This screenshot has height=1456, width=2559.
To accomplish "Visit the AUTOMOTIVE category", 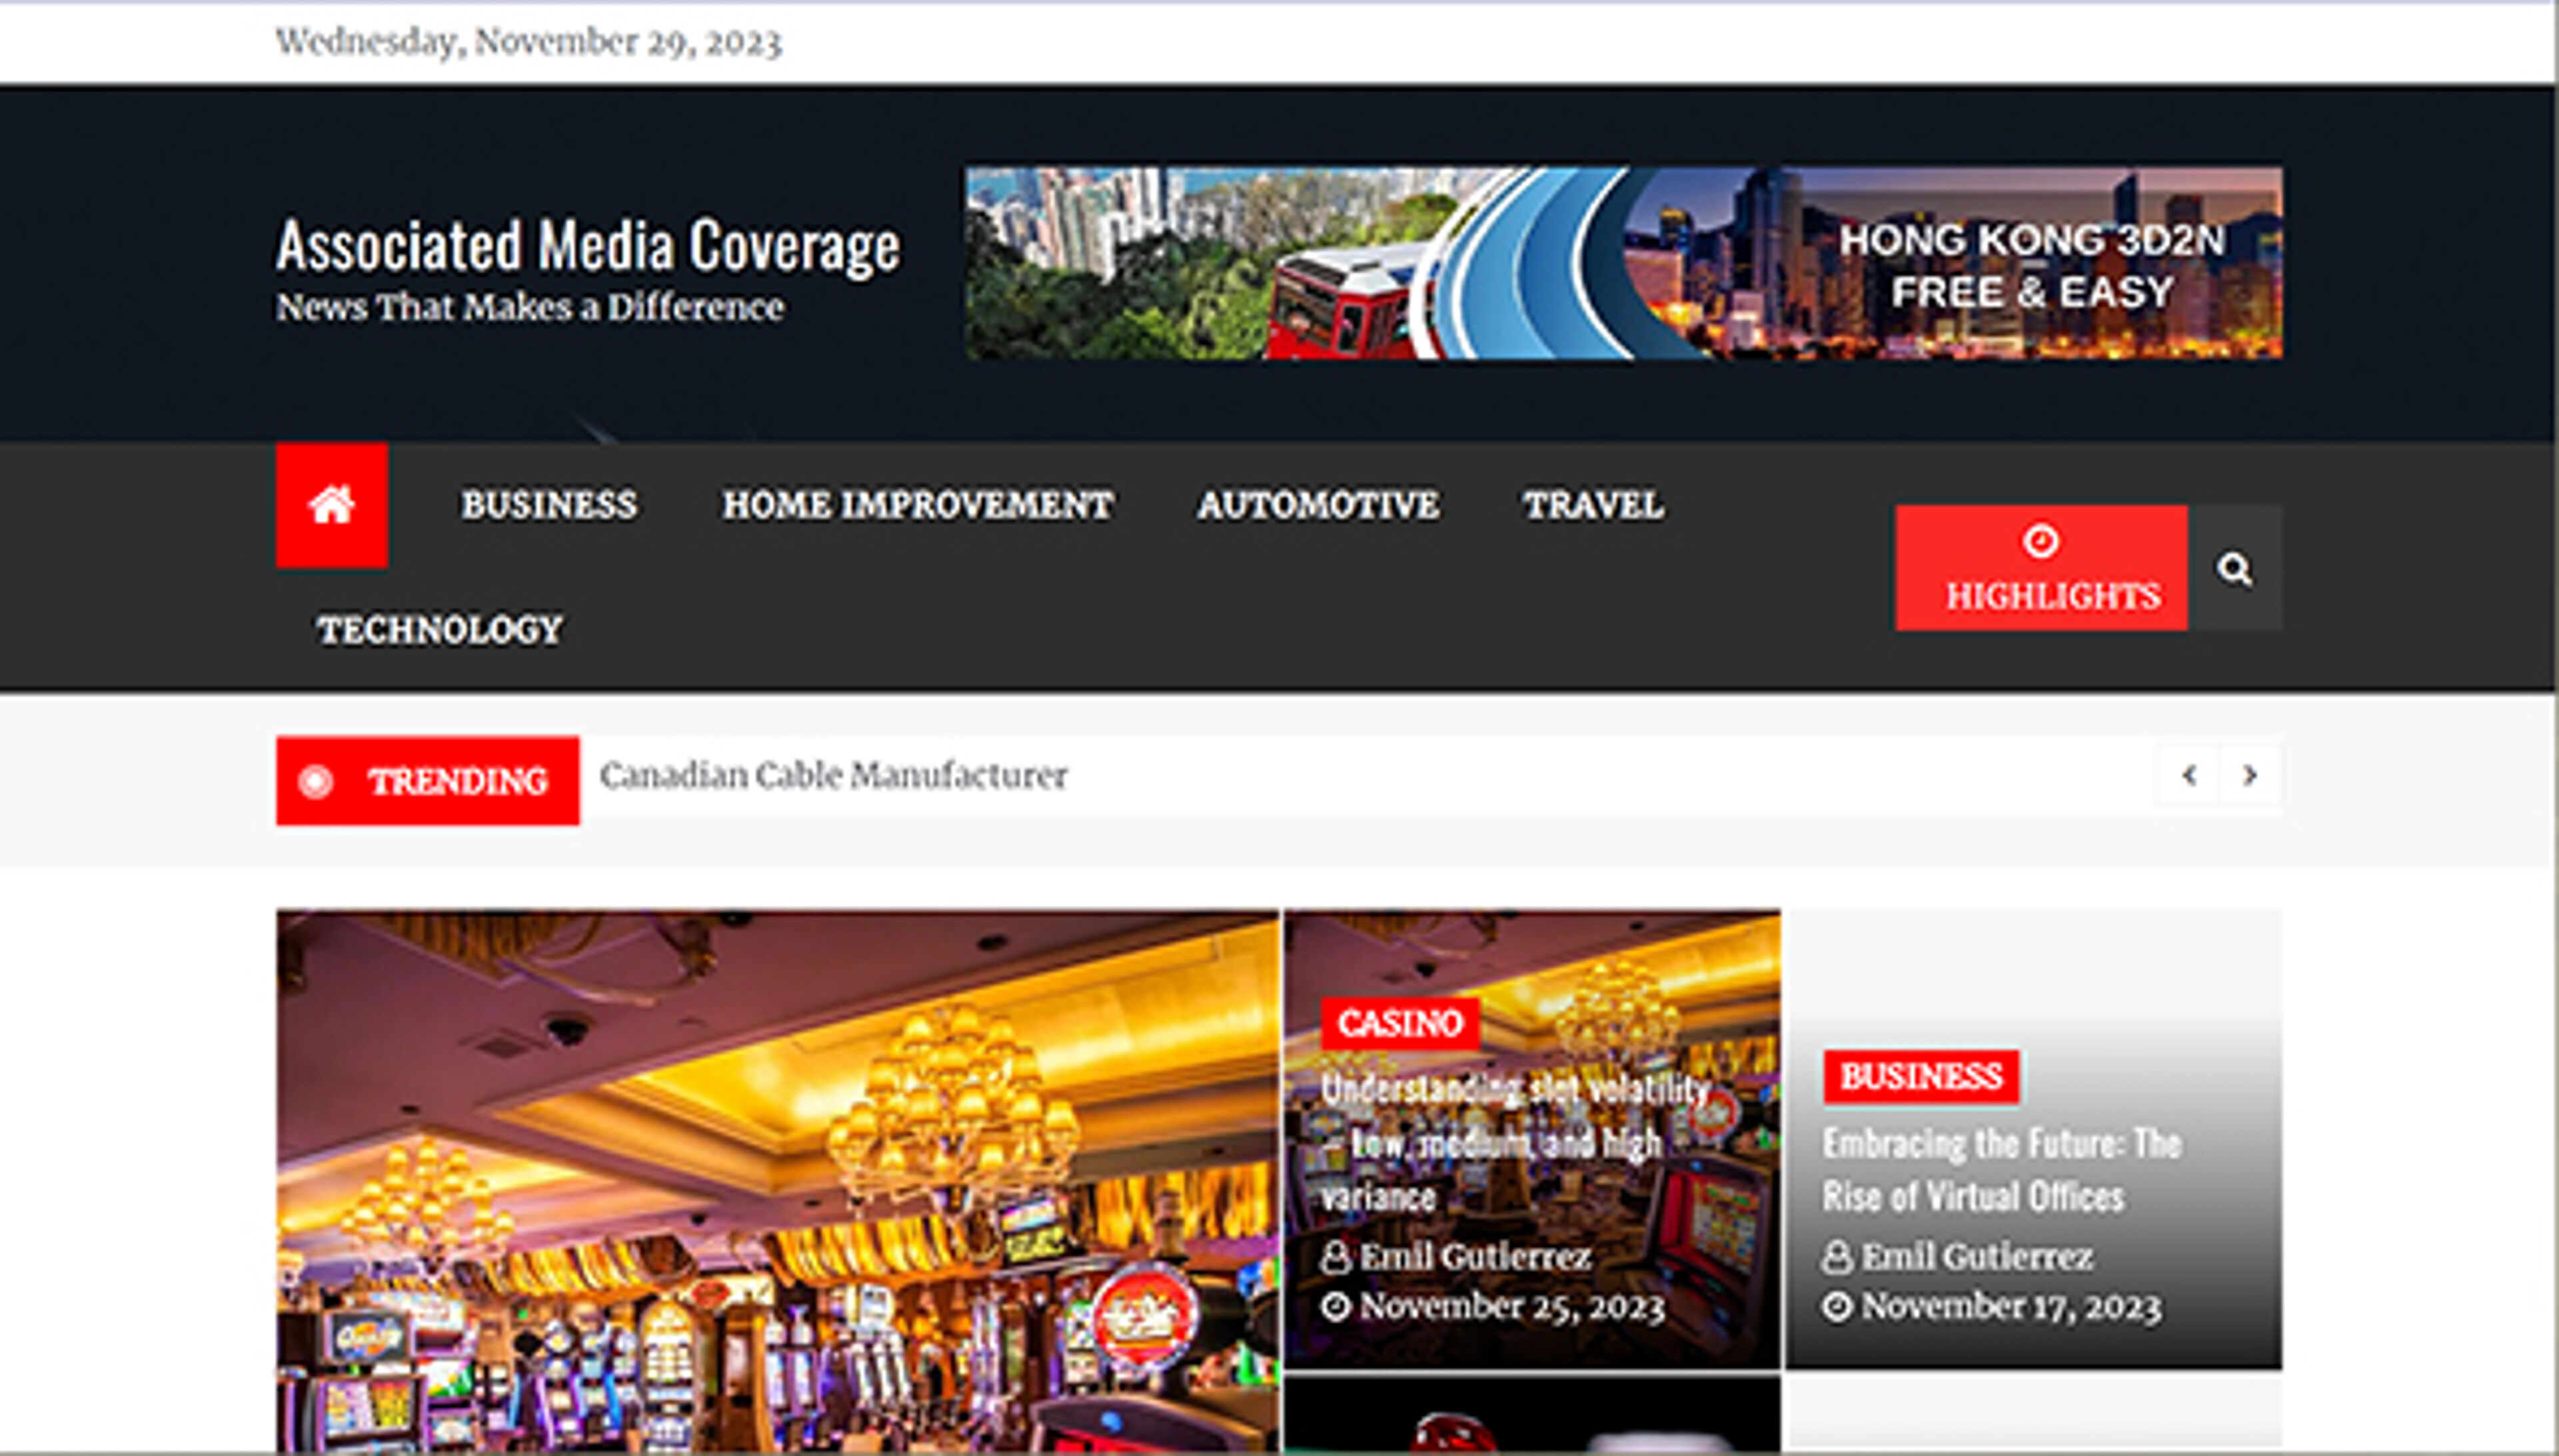I will click(1317, 504).
